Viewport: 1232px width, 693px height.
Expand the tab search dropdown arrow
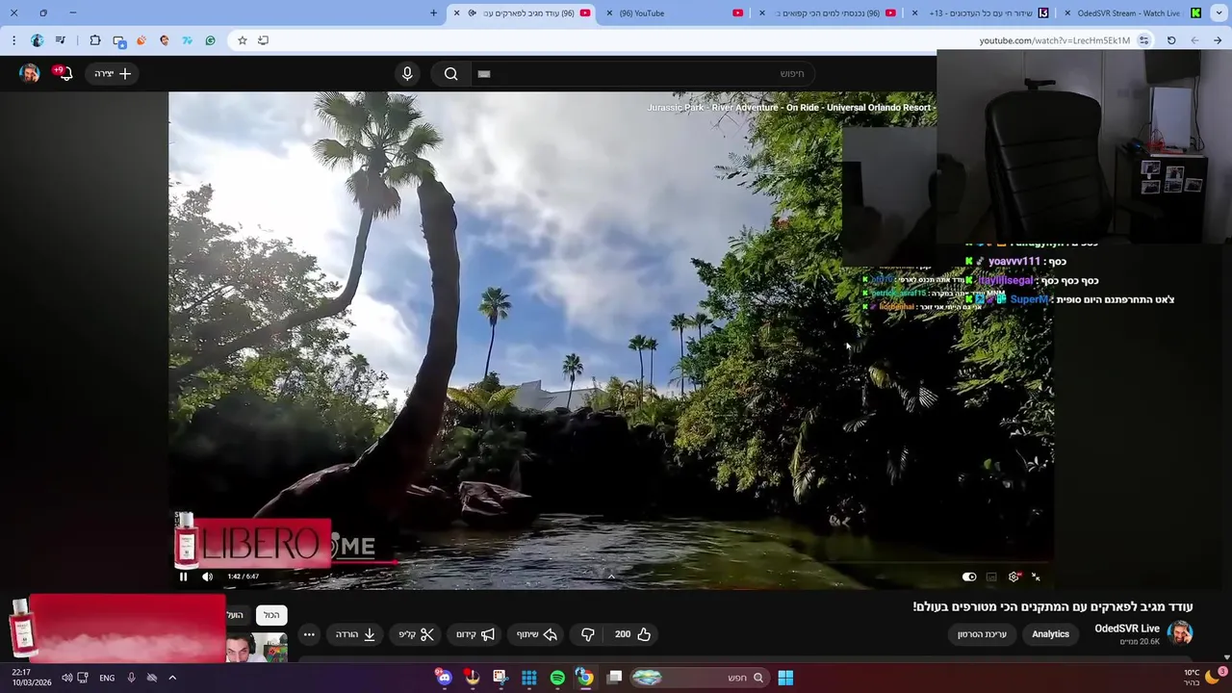coord(1218,13)
